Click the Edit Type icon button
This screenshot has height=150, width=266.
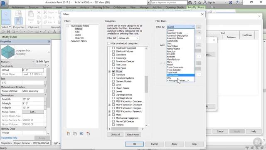[x=42, y=61]
